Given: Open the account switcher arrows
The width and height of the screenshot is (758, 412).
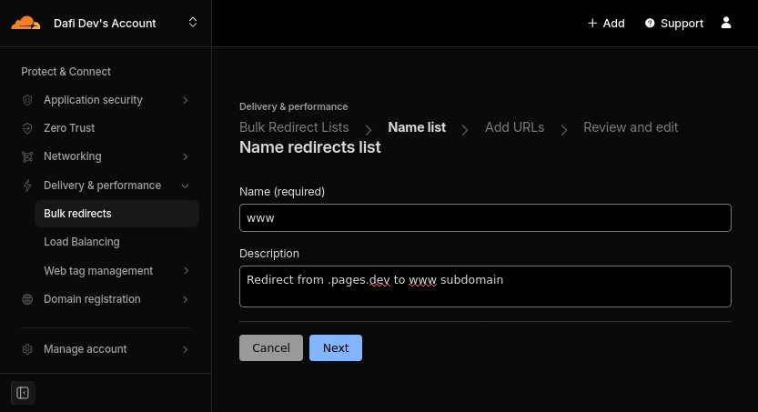Looking at the screenshot, I should point(193,22).
